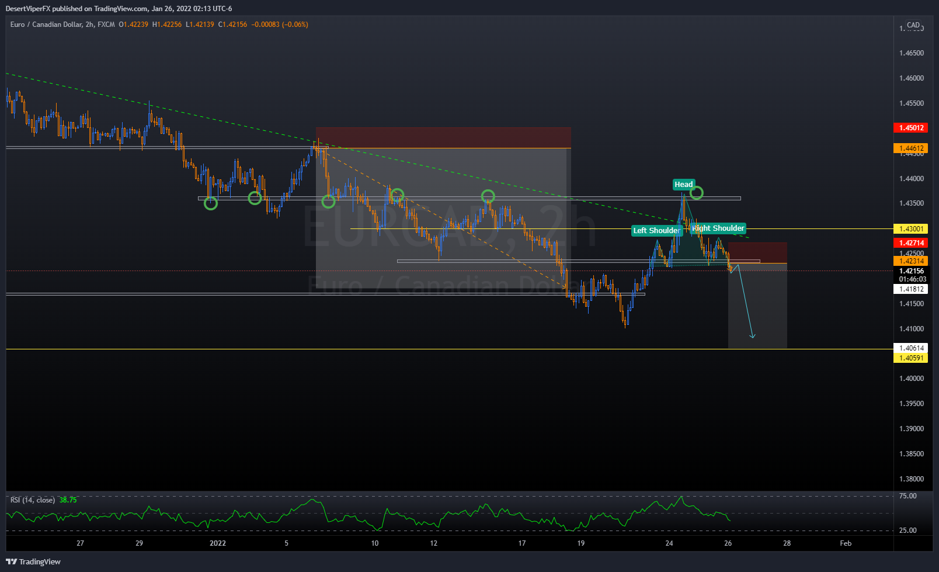Click the 1.46500 price axis tick

tap(912, 53)
